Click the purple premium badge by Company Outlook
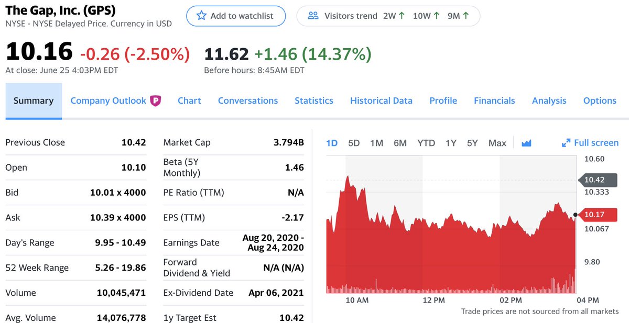Image resolution: width=629 pixels, height=323 pixels. click(x=155, y=101)
